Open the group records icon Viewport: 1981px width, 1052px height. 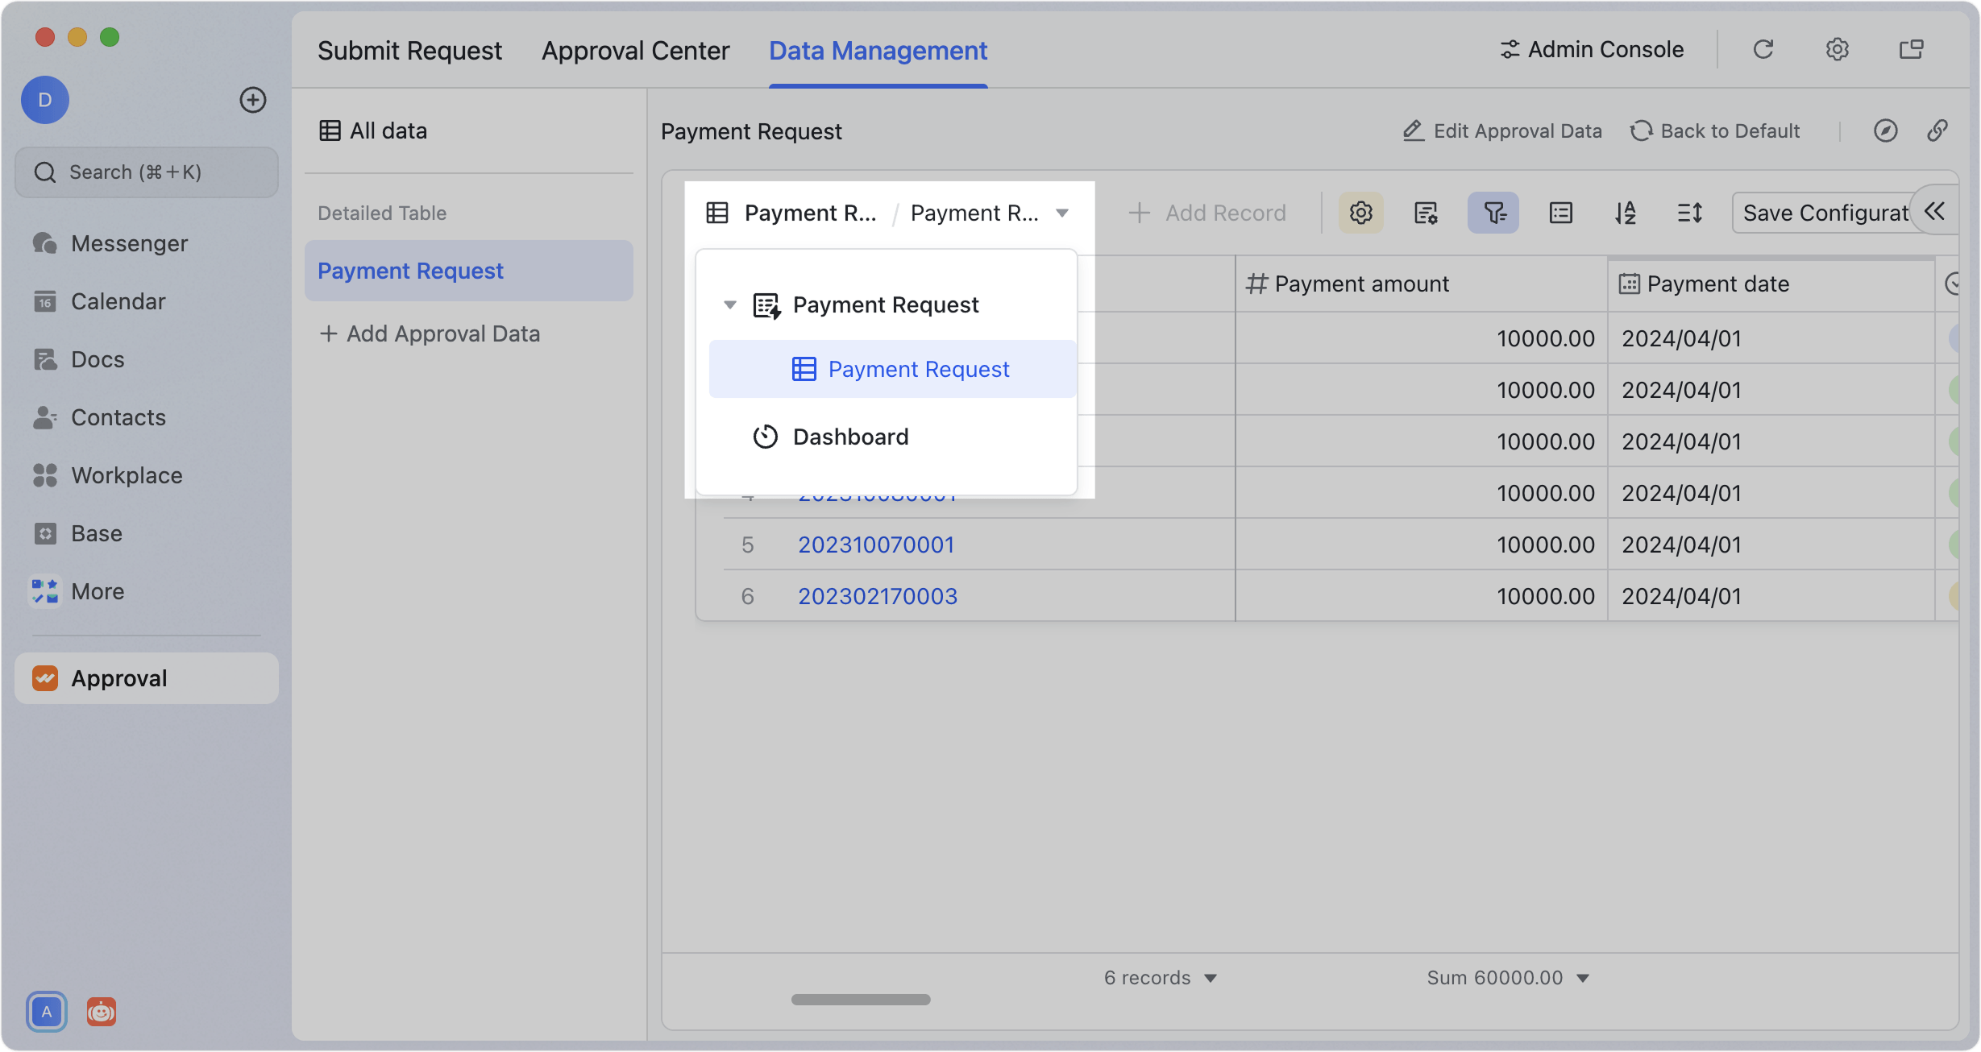[x=1560, y=213]
